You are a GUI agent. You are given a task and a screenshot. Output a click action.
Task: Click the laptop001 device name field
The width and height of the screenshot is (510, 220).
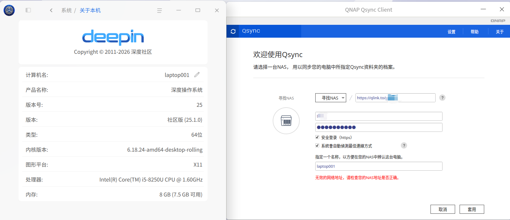pyautogui.click(x=379, y=166)
